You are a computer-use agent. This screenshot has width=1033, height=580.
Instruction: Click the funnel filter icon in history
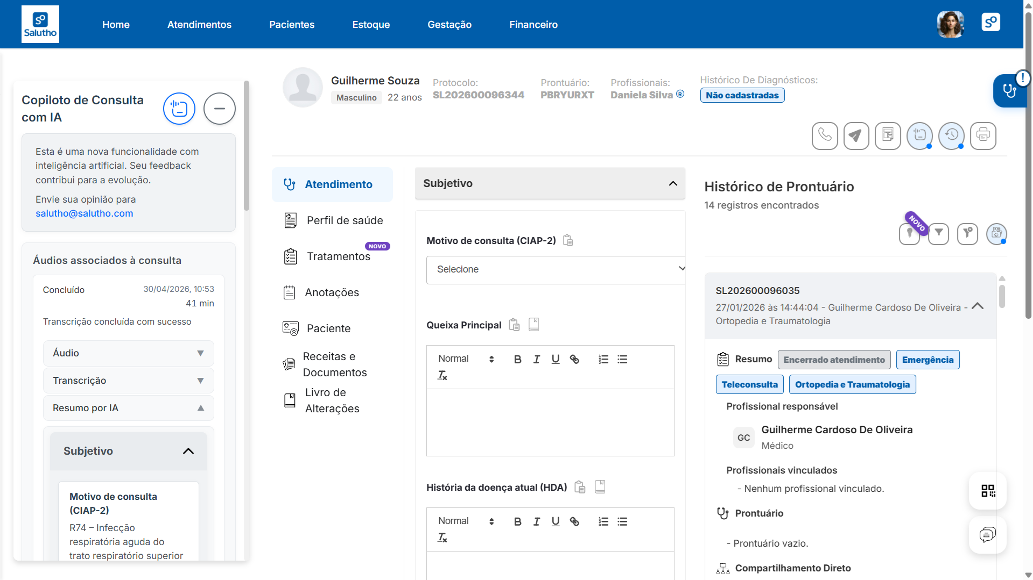click(x=939, y=234)
